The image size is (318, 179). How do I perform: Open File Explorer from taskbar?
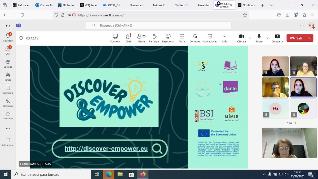point(120,174)
